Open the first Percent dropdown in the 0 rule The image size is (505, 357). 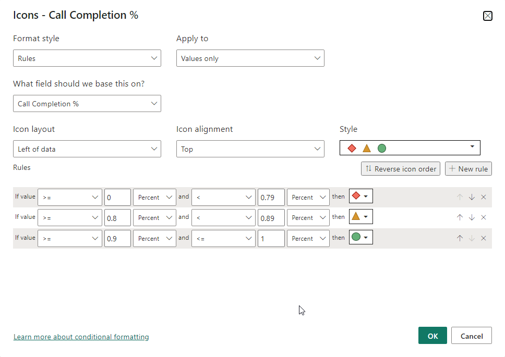[x=154, y=197]
